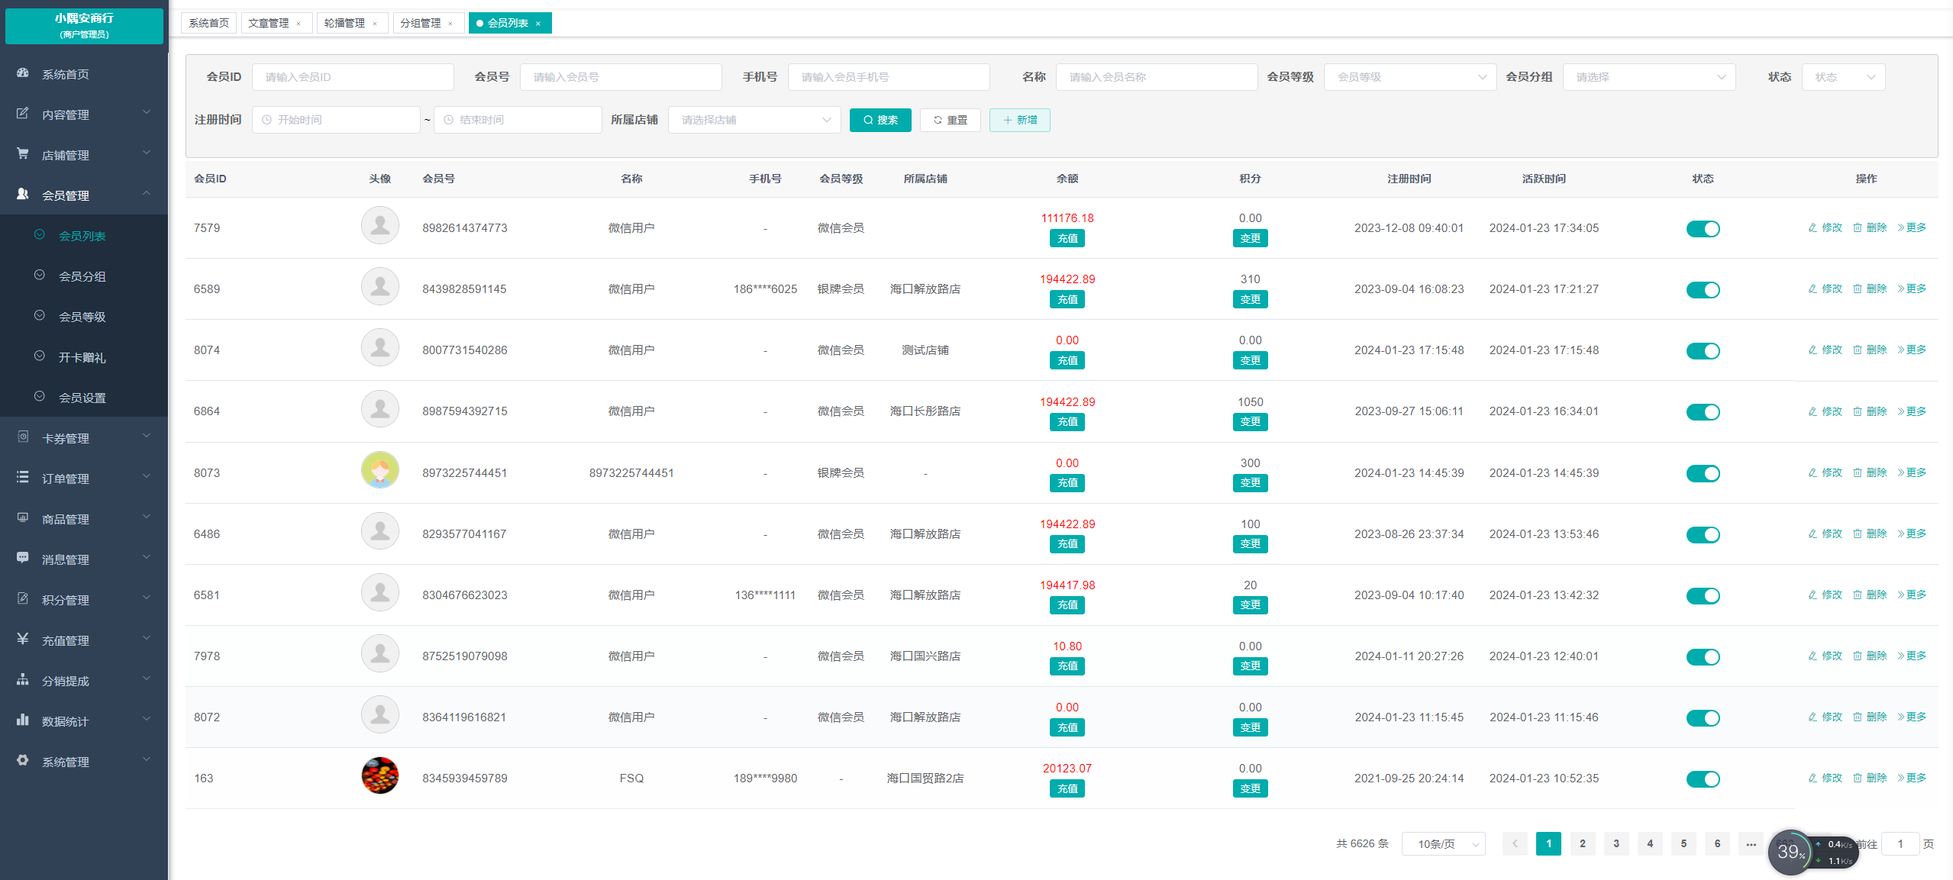Toggle status switch for member 8073
The width and height of the screenshot is (1953, 880).
pyautogui.click(x=1703, y=473)
